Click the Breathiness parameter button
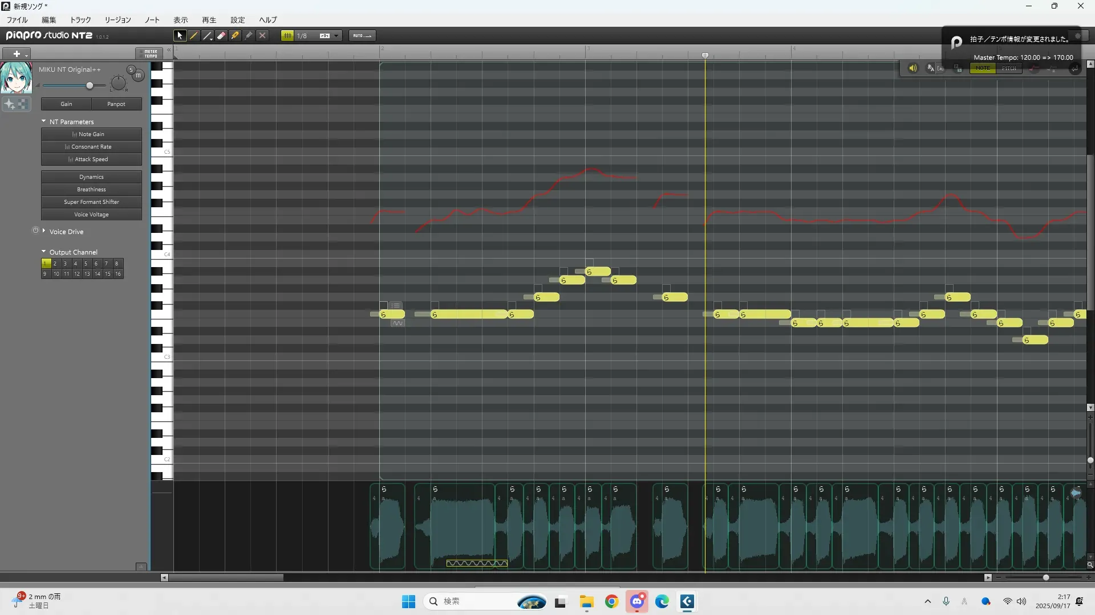Screen dimensions: 1095x615 click(x=91, y=190)
